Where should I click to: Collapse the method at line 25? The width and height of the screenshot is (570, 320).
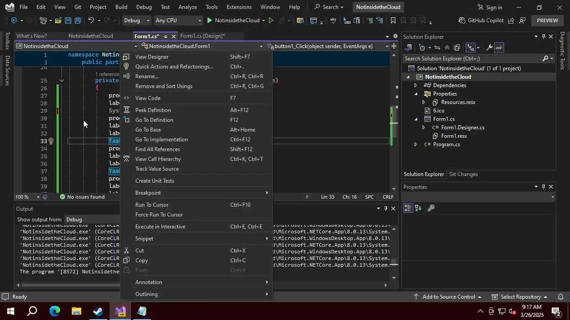click(x=61, y=81)
